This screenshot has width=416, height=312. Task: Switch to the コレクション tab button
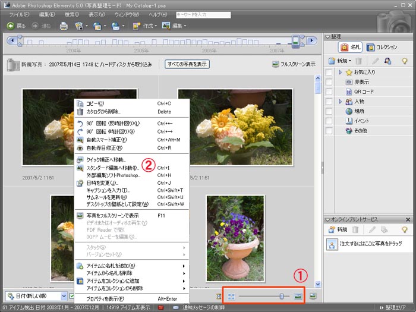pos(382,47)
